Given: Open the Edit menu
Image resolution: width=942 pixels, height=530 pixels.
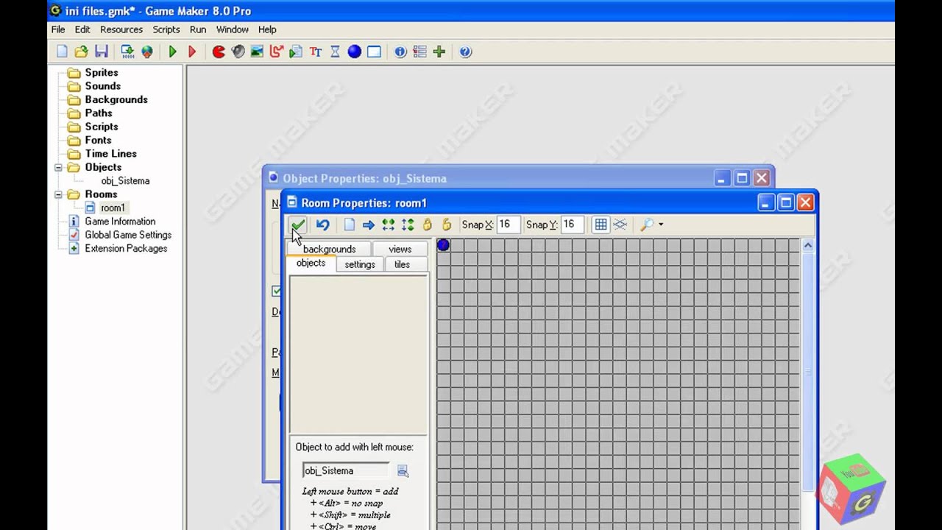Looking at the screenshot, I should click(x=82, y=29).
